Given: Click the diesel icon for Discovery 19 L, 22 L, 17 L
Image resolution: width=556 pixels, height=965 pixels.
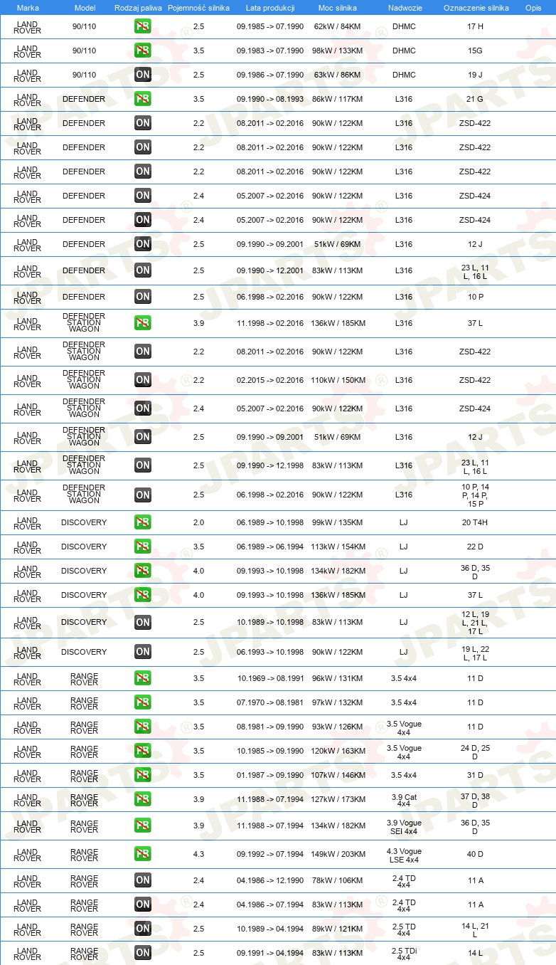Looking at the screenshot, I should 143,652.
